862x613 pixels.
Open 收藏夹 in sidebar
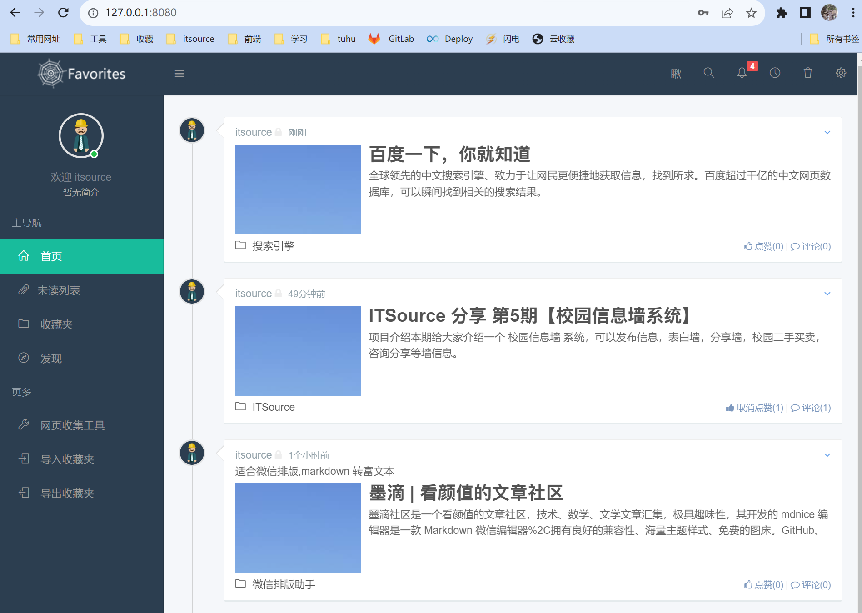click(82, 324)
